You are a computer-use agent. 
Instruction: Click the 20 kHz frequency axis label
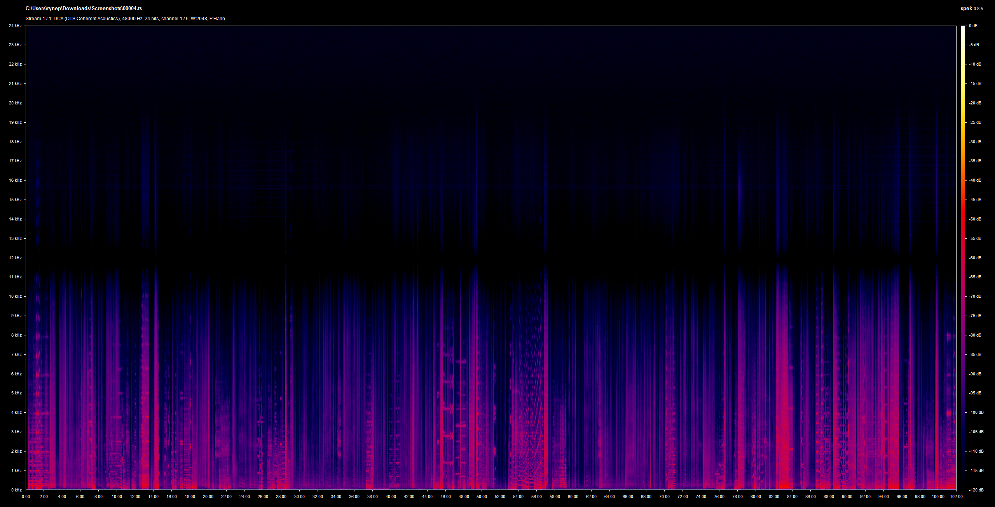click(x=16, y=103)
